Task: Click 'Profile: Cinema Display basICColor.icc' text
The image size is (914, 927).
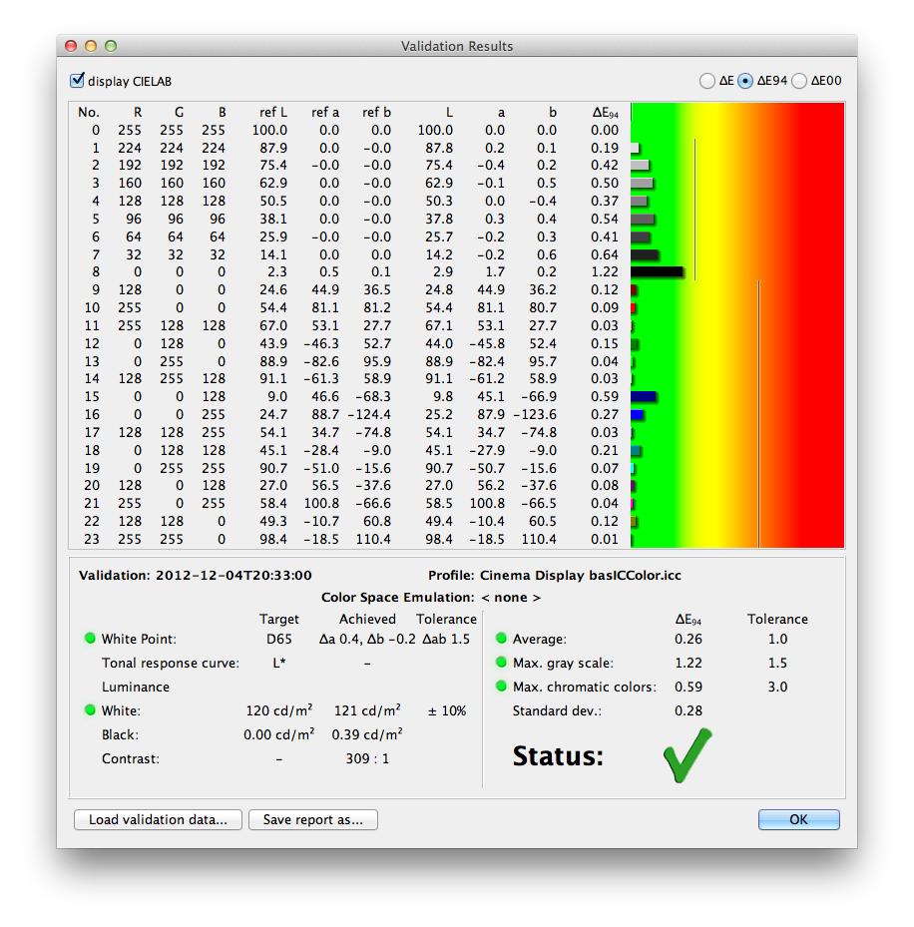Action: coord(555,575)
